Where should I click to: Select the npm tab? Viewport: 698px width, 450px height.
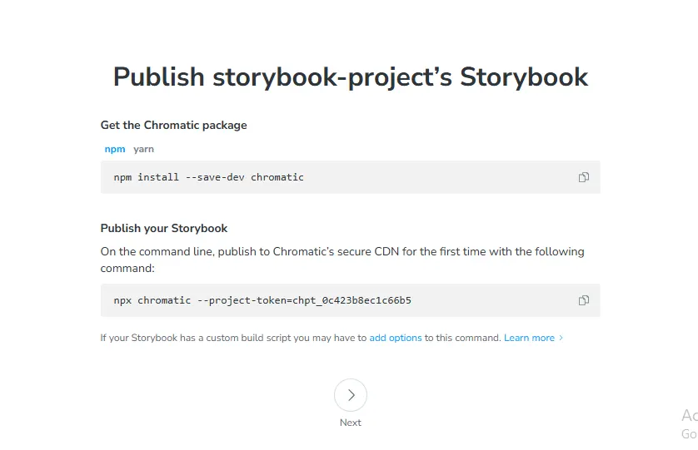coord(115,150)
